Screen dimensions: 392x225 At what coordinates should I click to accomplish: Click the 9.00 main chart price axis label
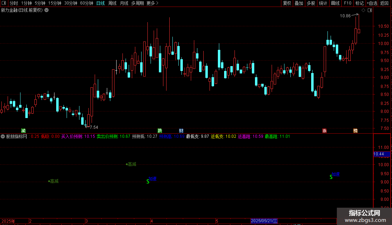pos(384,77)
